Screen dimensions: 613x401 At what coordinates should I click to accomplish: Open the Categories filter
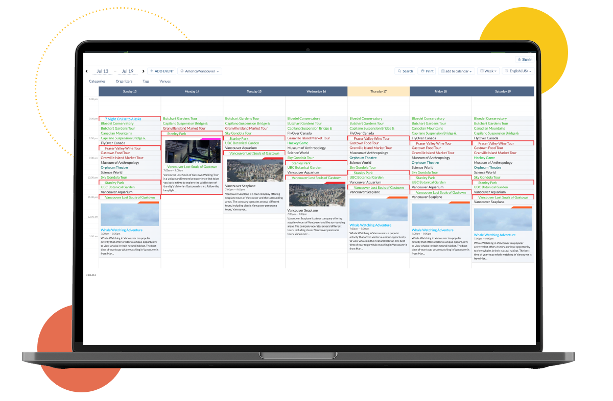[x=97, y=81]
